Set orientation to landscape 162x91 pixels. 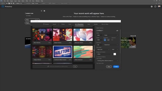(x=108, y=40)
